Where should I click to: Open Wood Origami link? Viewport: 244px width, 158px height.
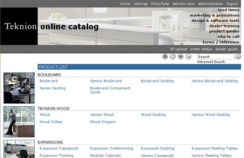coord(103,122)
